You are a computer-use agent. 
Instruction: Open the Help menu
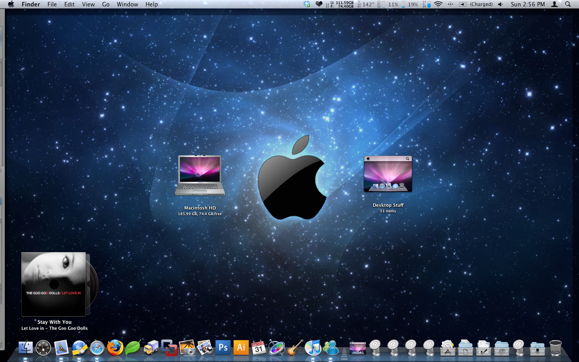(x=152, y=4)
